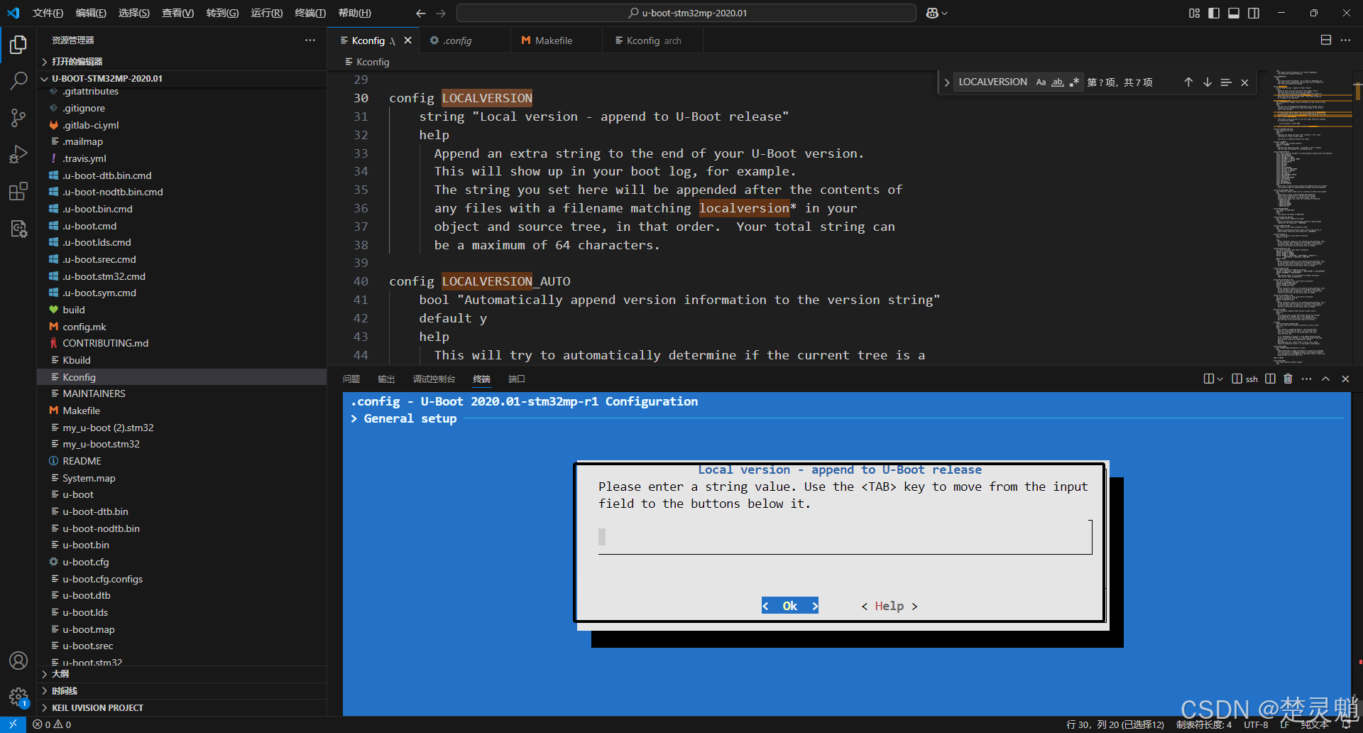Toggle match case in find widget
This screenshot has width=1363, height=733.
pyautogui.click(x=1041, y=82)
